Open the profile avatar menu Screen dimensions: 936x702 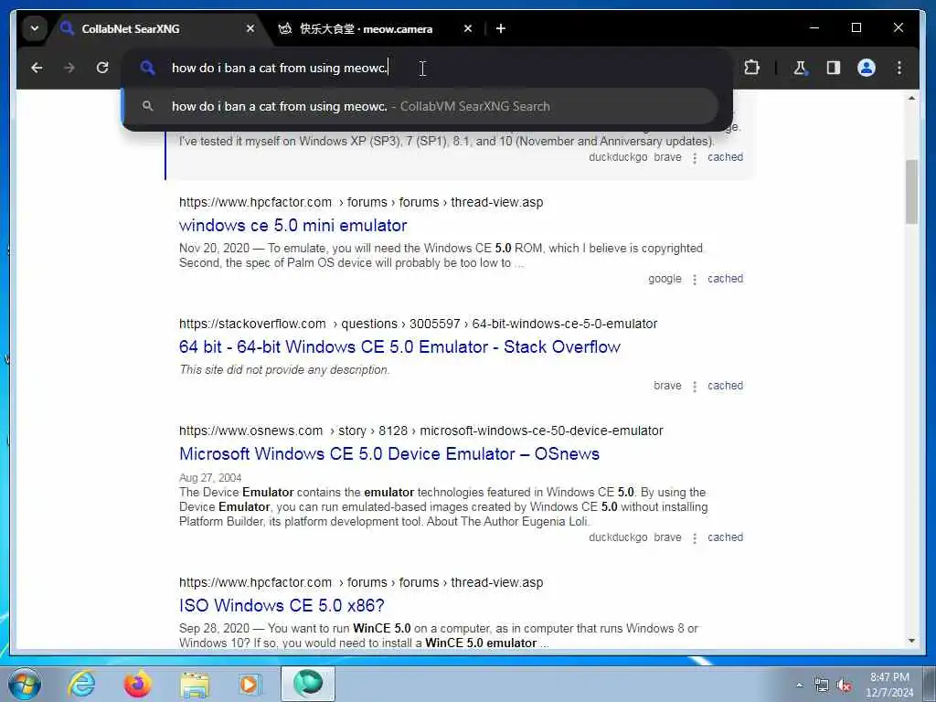coord(867,68)
